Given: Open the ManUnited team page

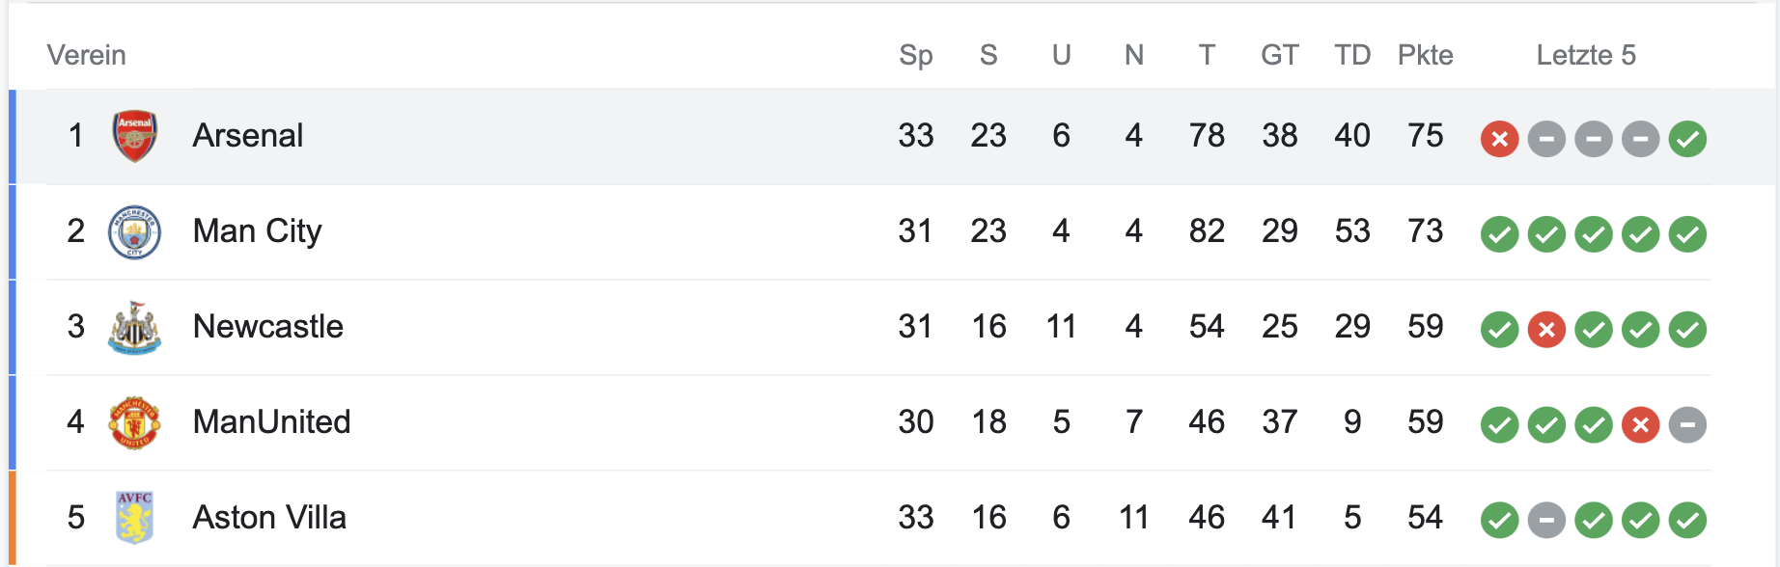Looking at the screenshot, I should point(271,422).
